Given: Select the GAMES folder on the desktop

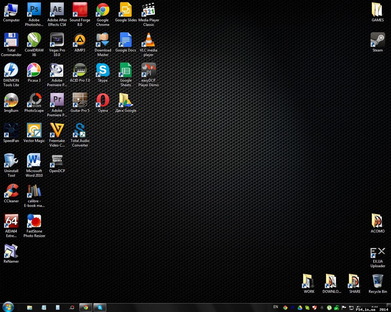Looking at the screenshot, I should (378, 10).
